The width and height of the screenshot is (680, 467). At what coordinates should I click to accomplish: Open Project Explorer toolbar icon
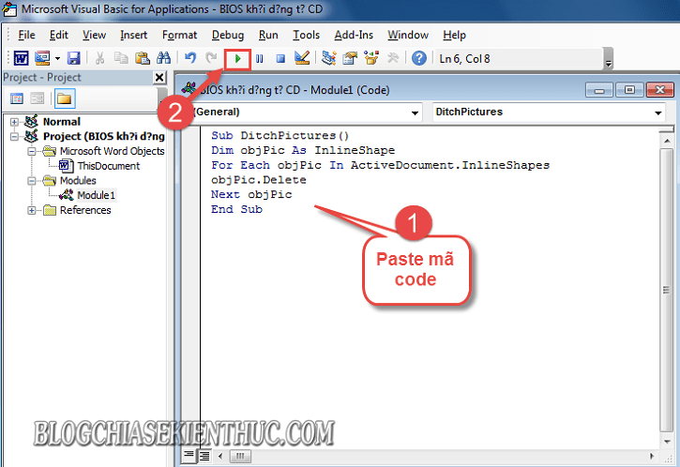(329, 58)
